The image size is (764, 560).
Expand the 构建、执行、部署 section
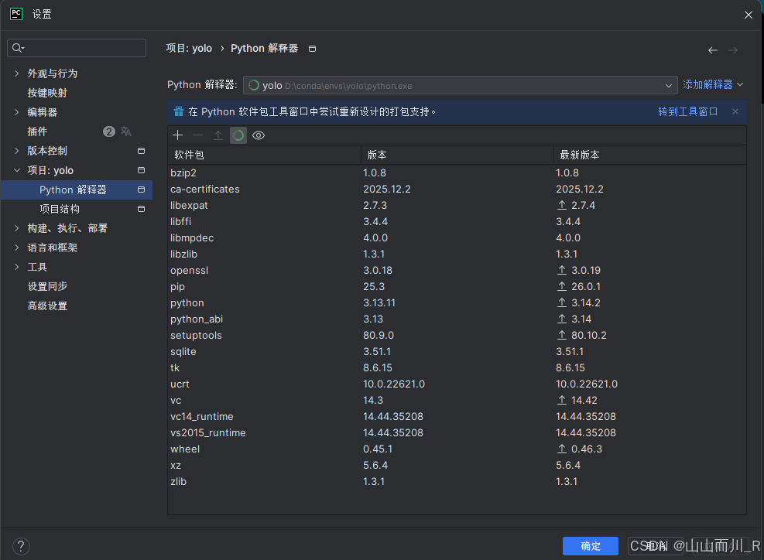click(x=16, y=228)
